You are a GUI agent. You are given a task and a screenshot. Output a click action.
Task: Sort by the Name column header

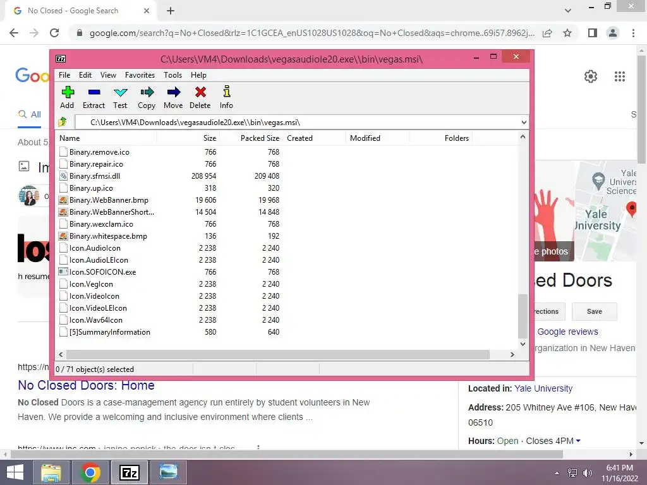(106, 138)
